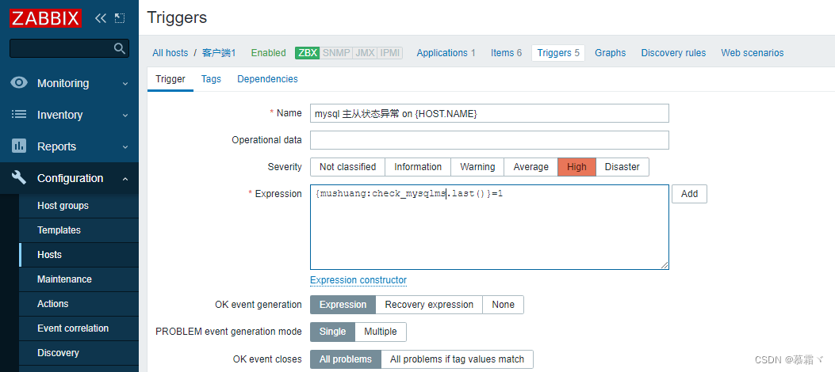The height and width of the screenshot is (372, 835).
Task: Open Discovery in Configuration menu
Action: pyautogui.click(x=79, y=352)
